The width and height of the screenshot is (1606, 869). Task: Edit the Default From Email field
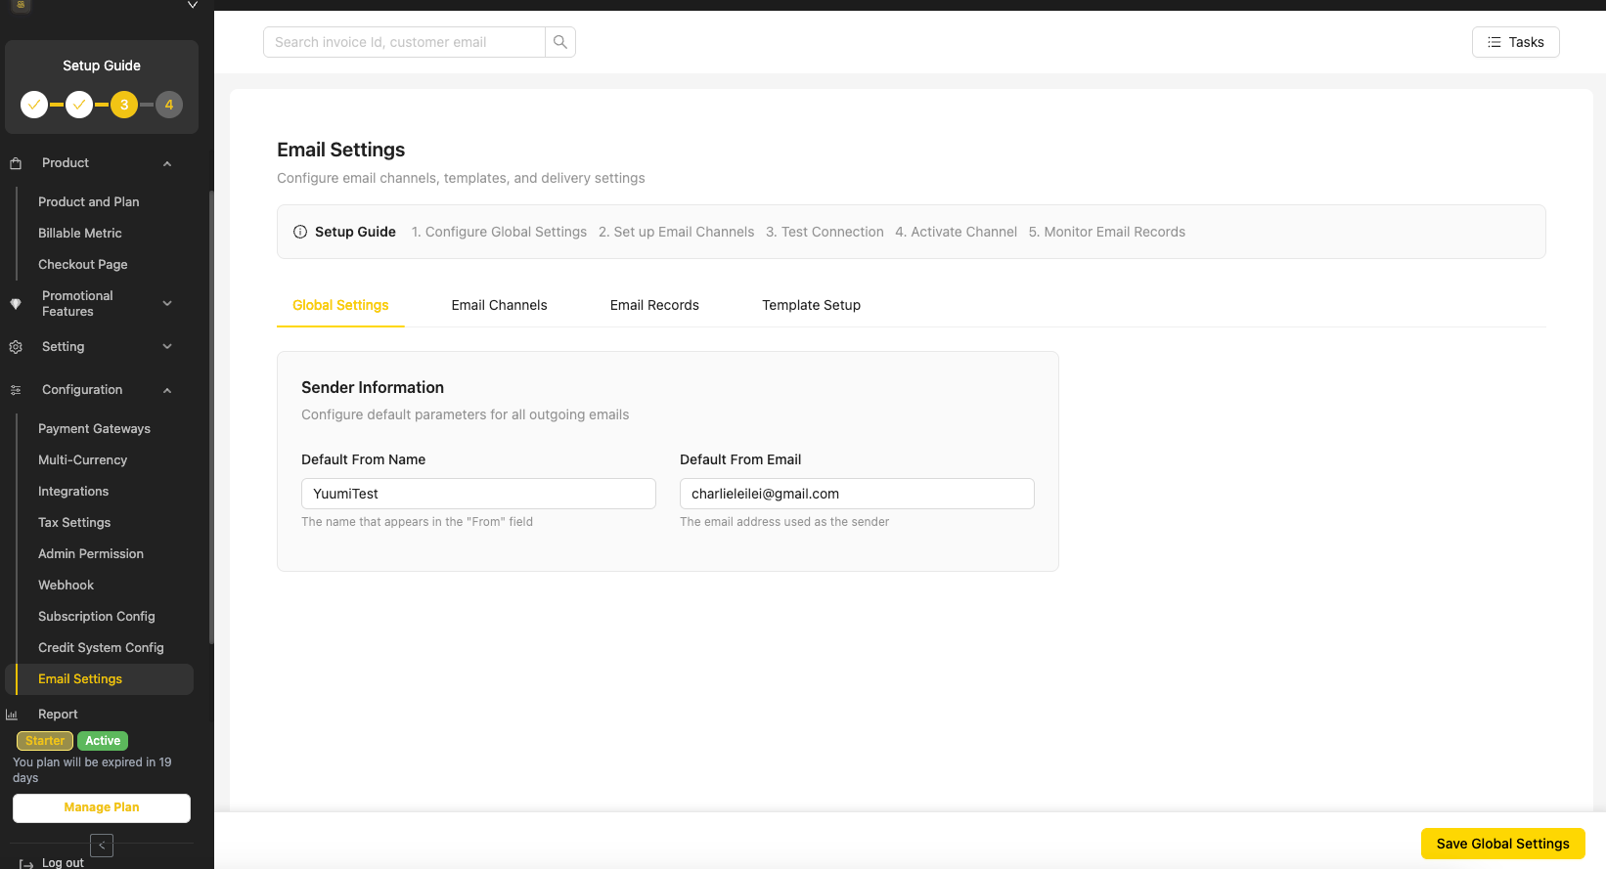click(x=857, y=494)
